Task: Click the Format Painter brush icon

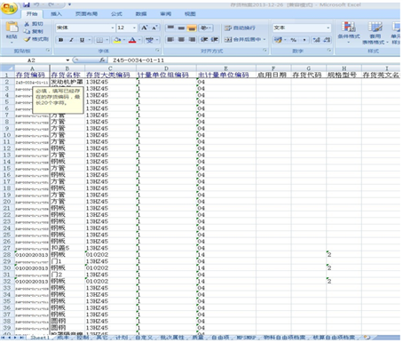Action: (28, 39)
